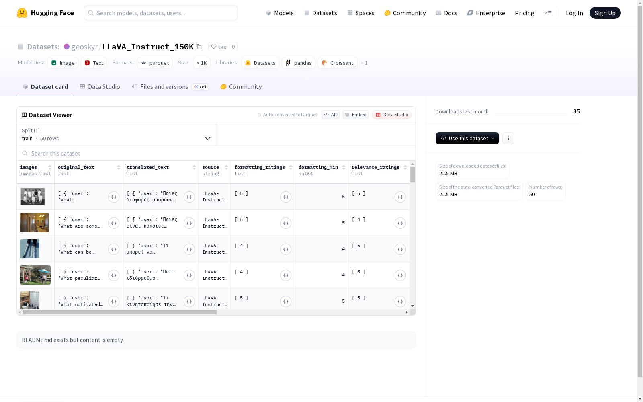Select the Text modality tag
Viewport: 643px width, 402px height.
click(94, 63)
